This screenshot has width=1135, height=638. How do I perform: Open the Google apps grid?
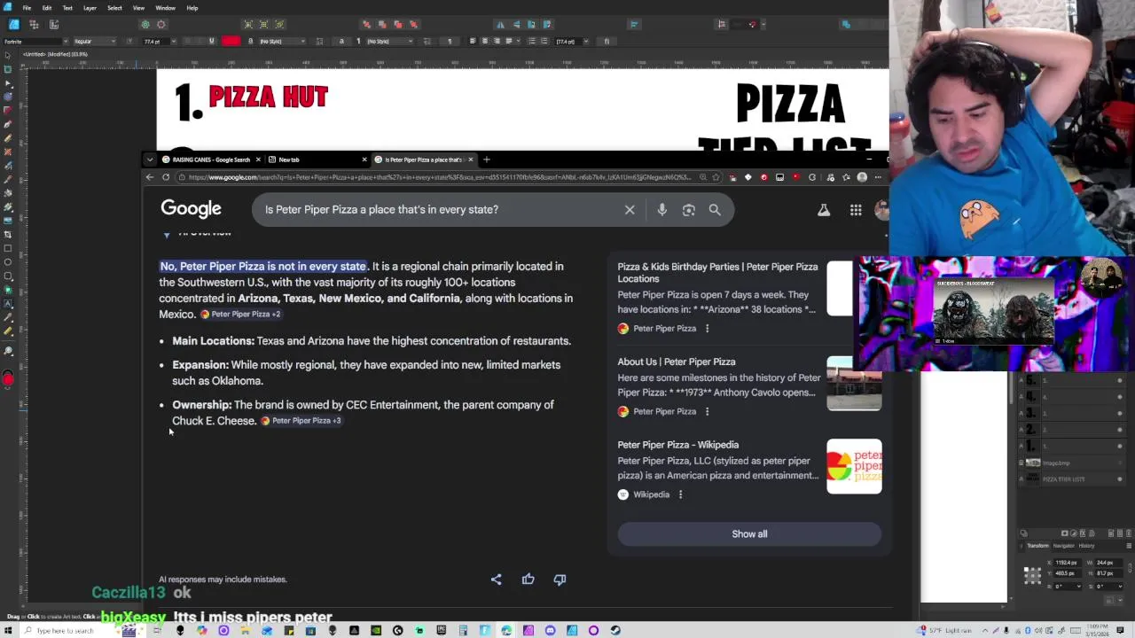[856, 210]
